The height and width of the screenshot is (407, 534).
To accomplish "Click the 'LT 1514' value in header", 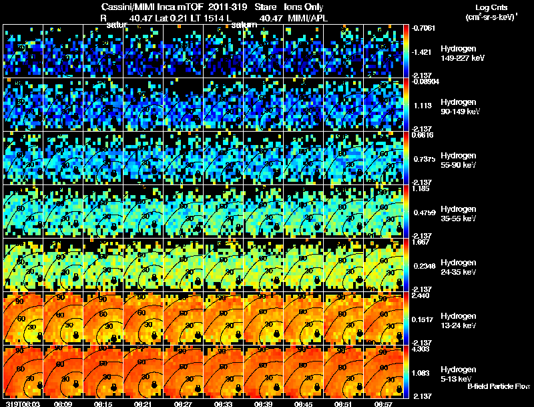I will pos(207,18).
